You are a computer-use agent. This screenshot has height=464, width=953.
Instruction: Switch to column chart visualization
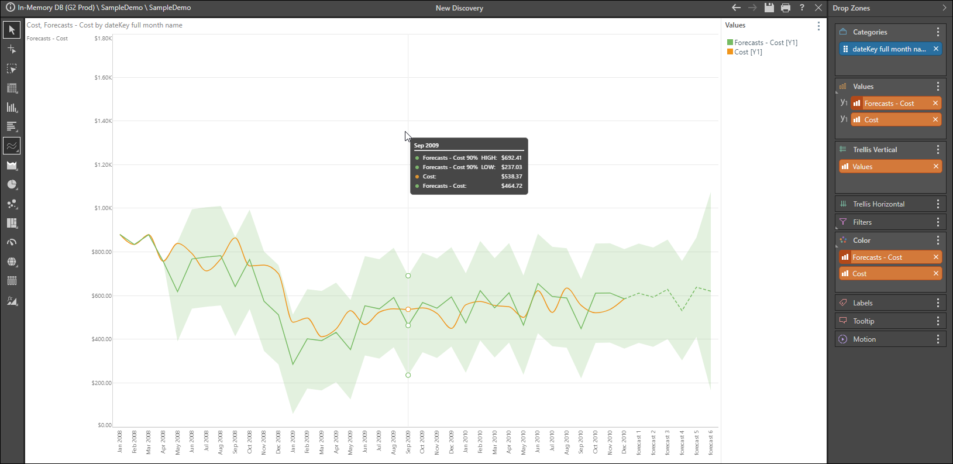pos(12,107)
